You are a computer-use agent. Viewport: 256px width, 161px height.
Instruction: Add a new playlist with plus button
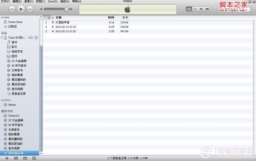tap(7, 158)
